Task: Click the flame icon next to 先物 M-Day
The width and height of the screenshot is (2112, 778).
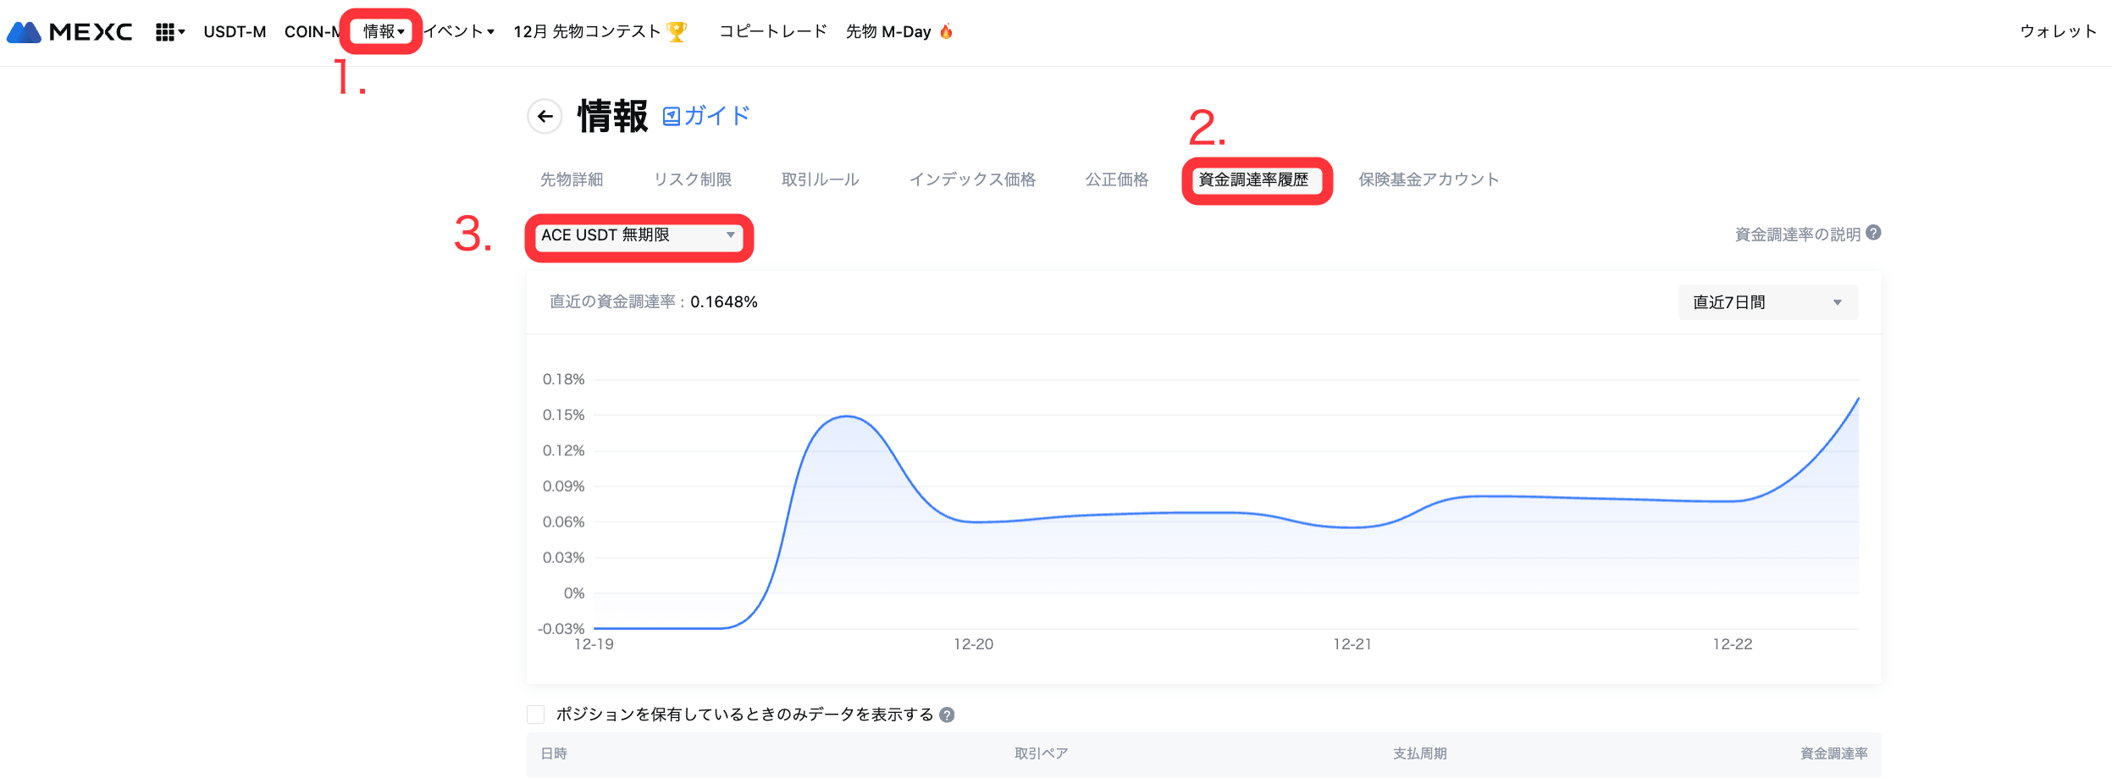Action: point(946,32)
